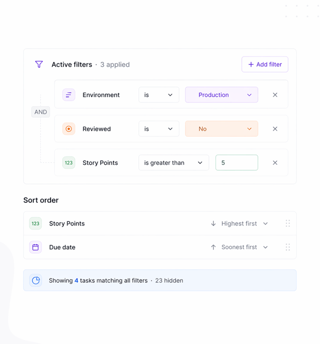The height and width of the screenshot is (344, 320).
Task: Click the Story Points number icon in filters
Action: pyautogui.click(x=69, y=163)
